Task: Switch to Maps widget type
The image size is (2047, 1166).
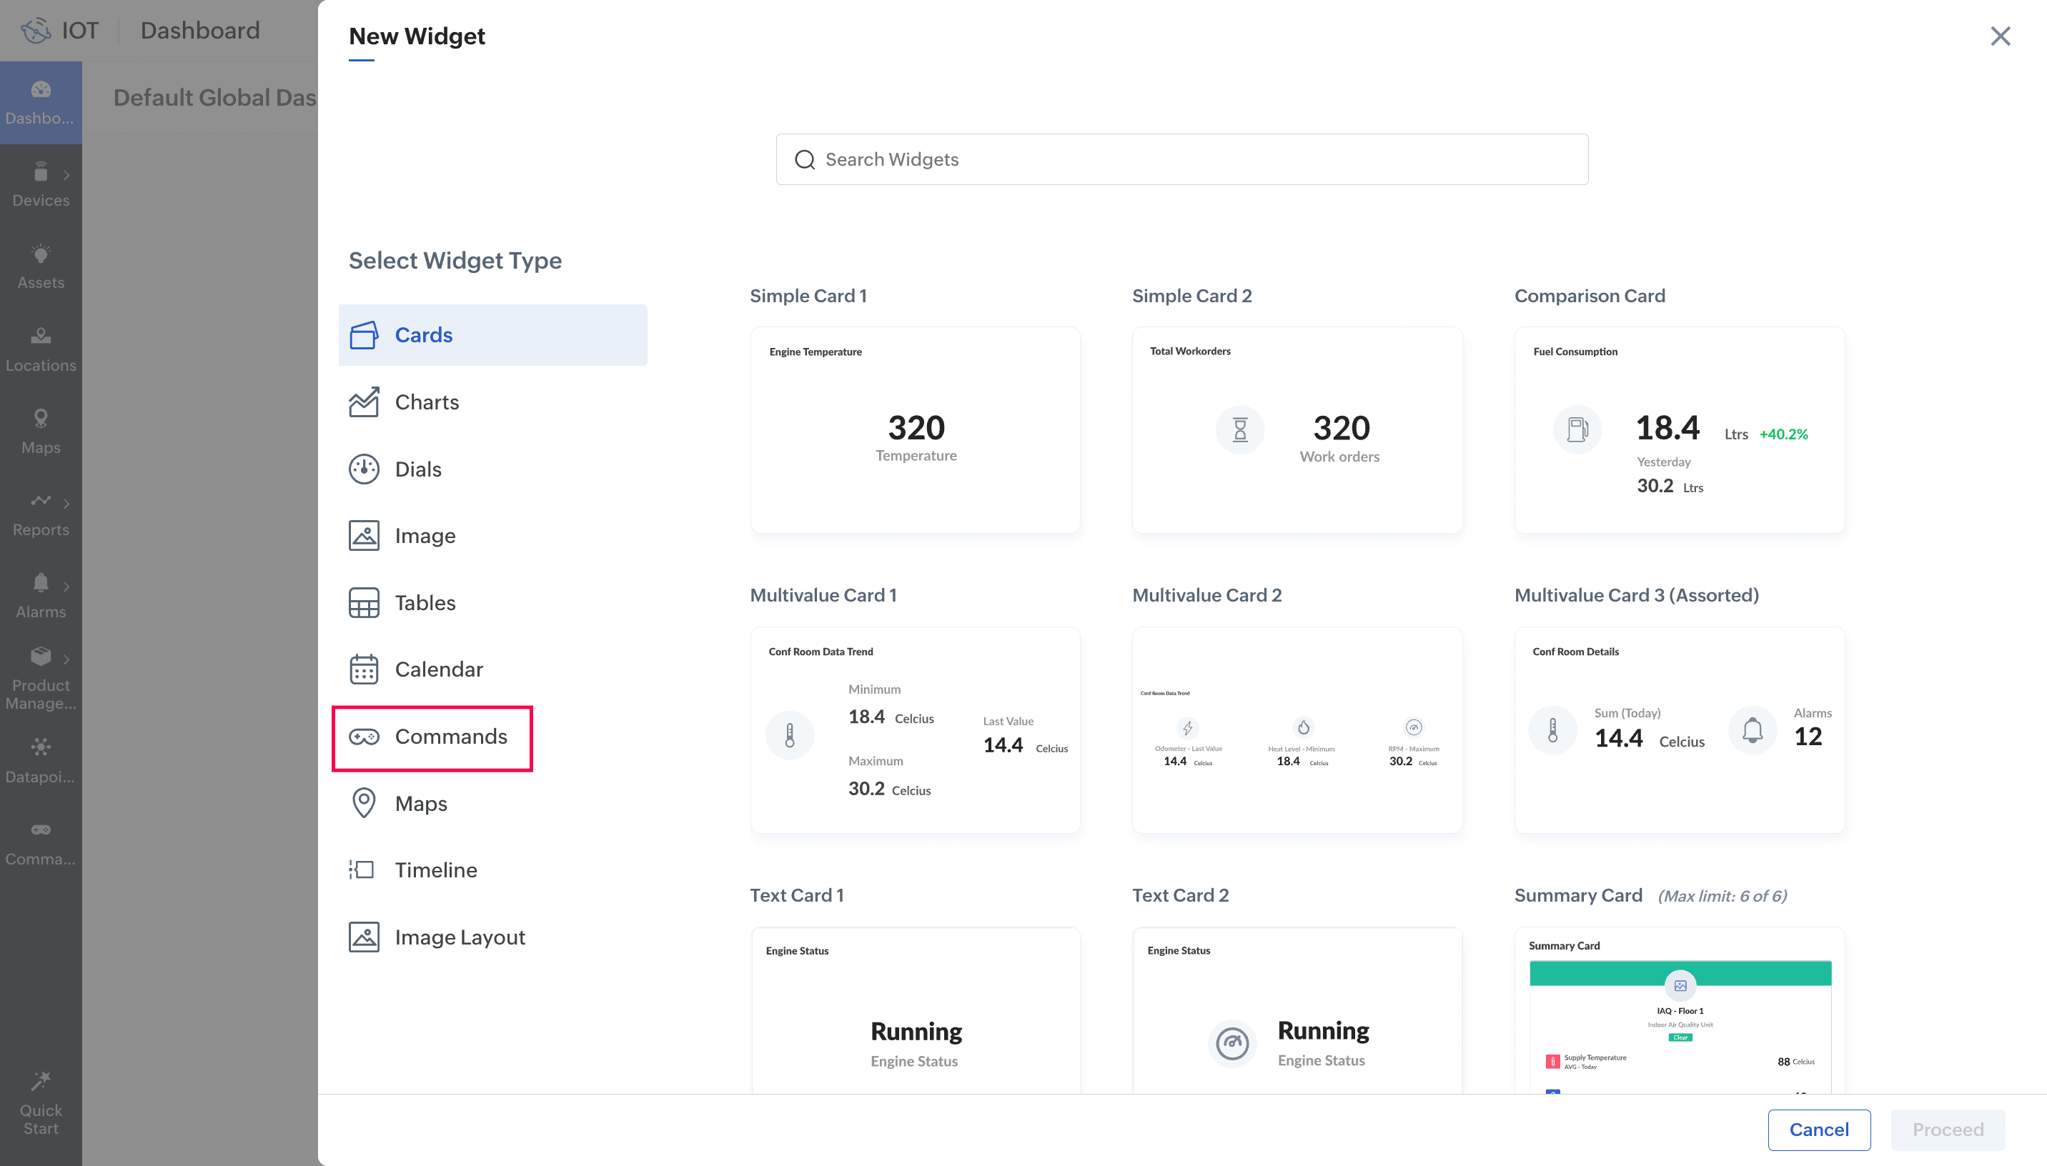Action: coord(420,803)
